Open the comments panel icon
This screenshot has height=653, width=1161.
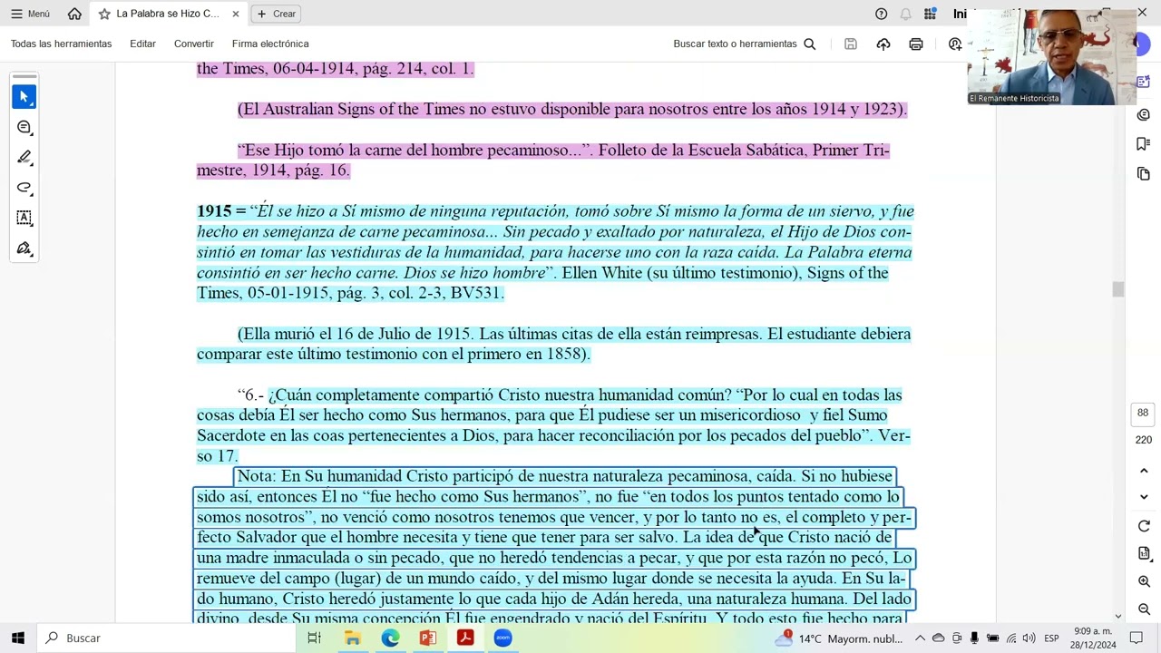click(1144, 115)
